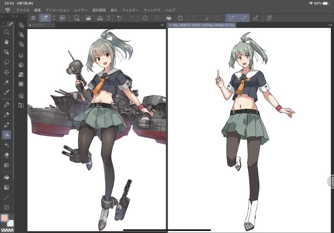Expand stepper arrows beside gesture mode button
The image size is (334, 233).
[x=54, y=18]
